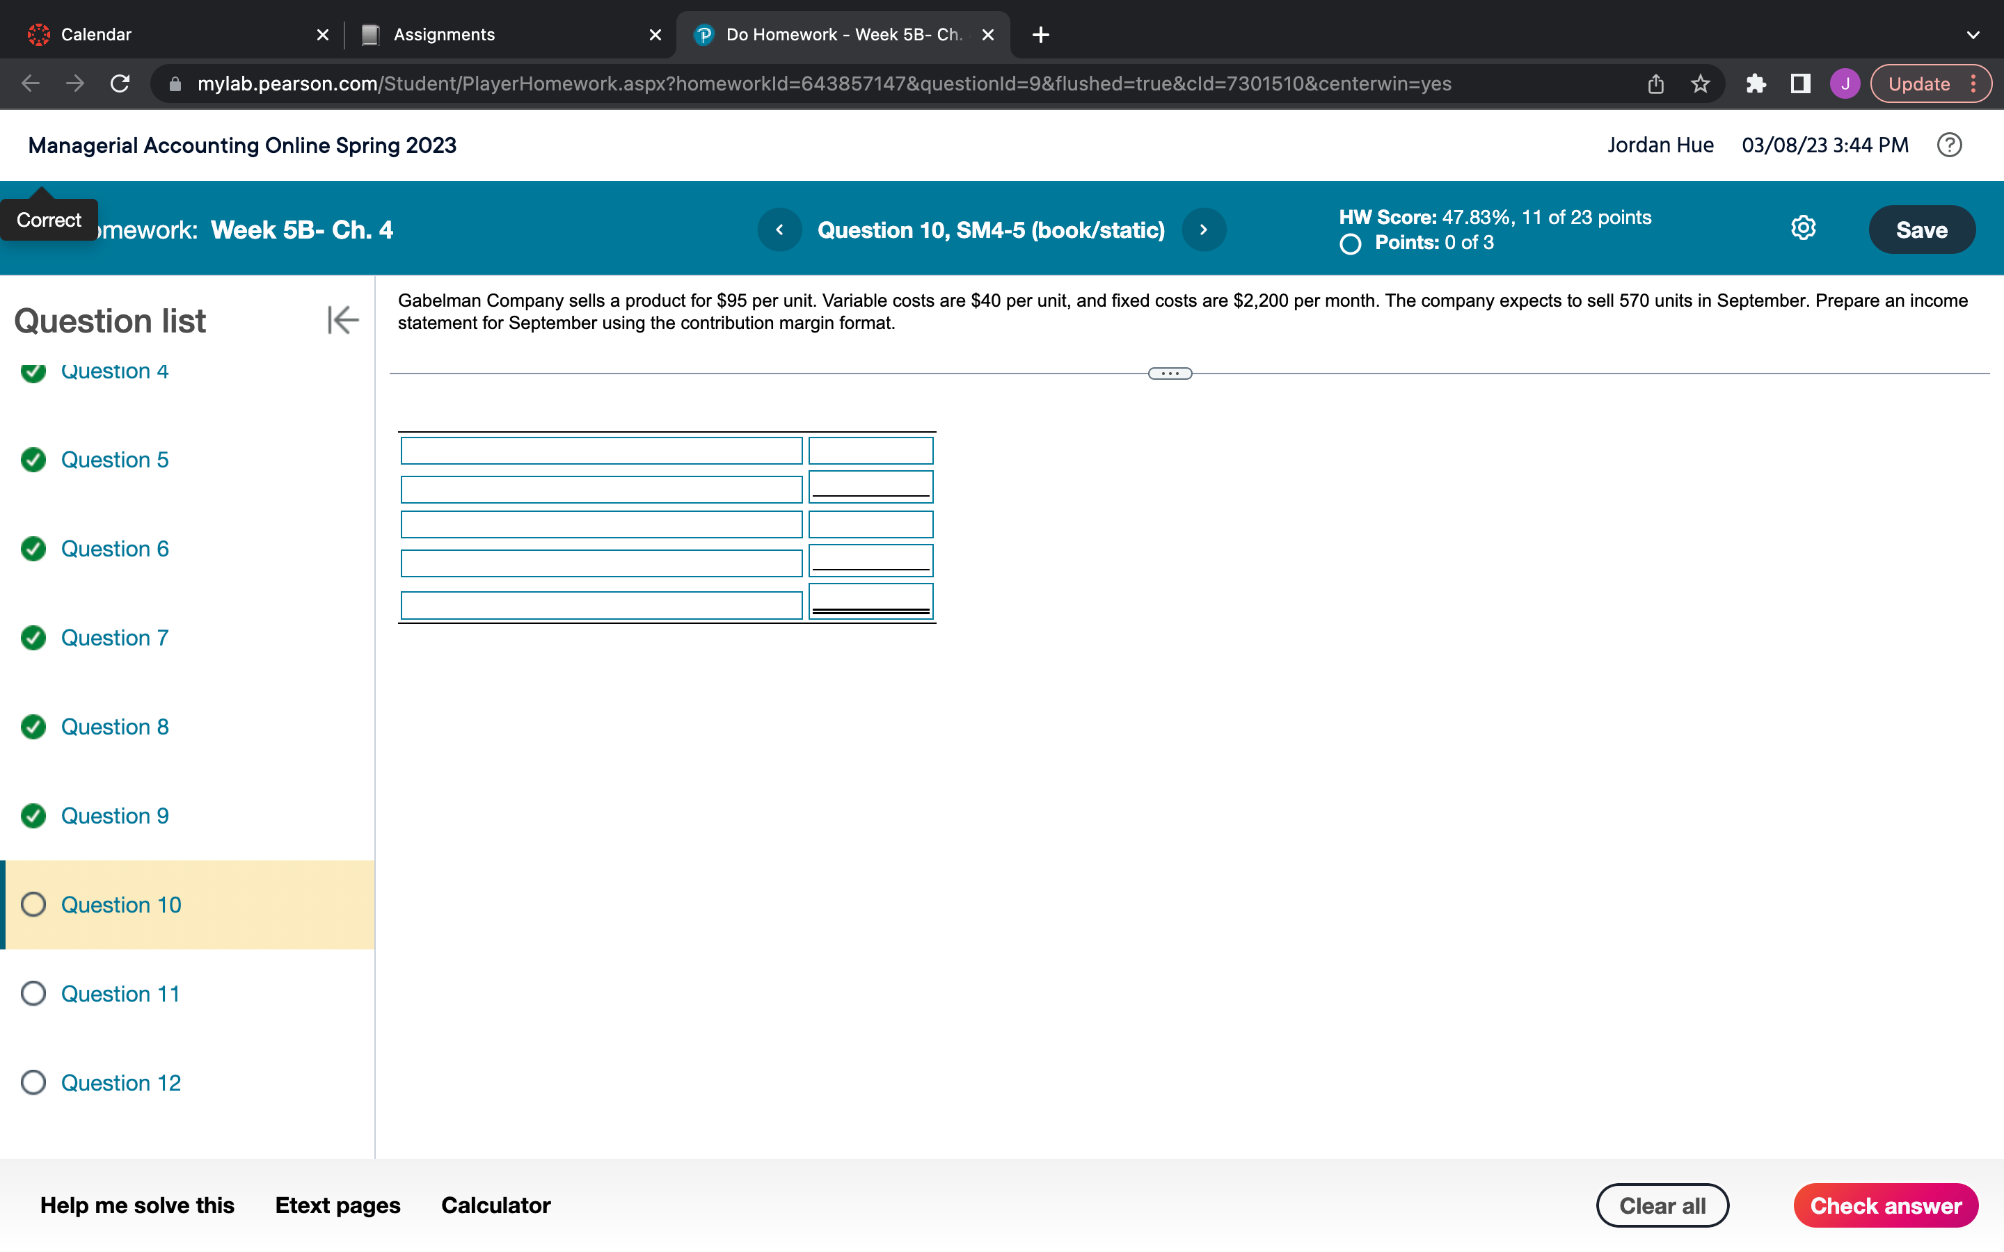This screenshot has height=1252, width=2004.
Task: Click the purple profile avatar icon
Action: (1844, 83)
